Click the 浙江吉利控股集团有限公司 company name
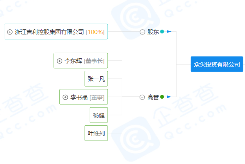 [49, 32]
